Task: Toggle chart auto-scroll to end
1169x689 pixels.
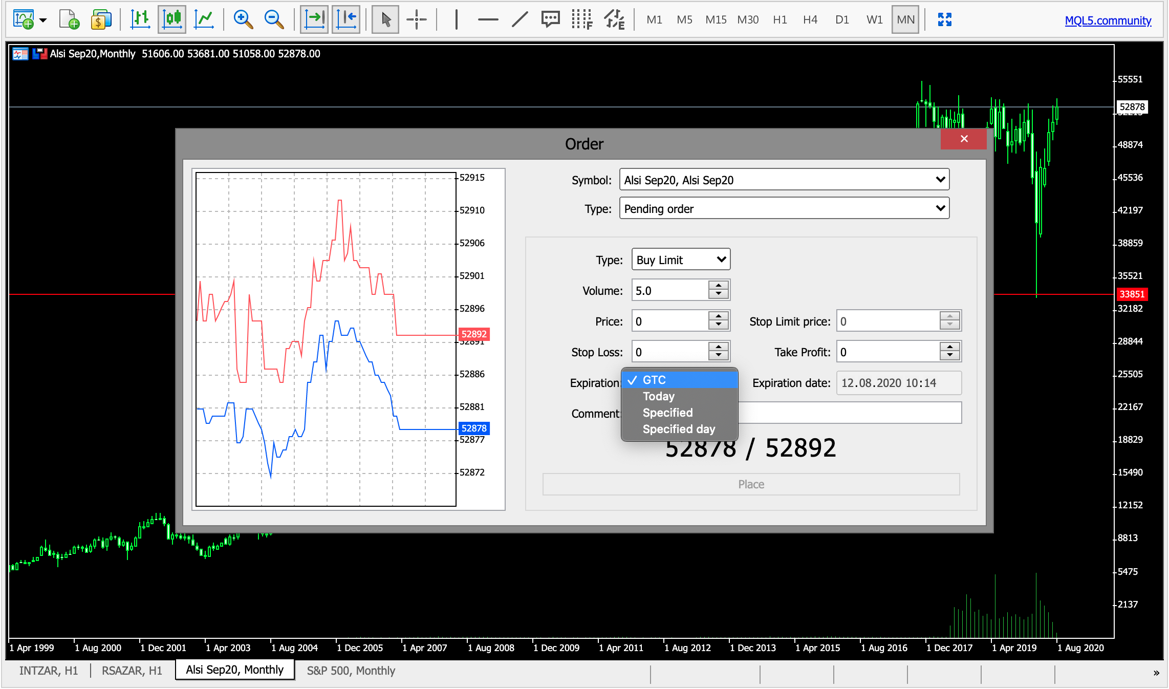Action: tap(314, 20)
